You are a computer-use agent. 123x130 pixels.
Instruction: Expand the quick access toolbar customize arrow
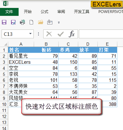point(59,23)
